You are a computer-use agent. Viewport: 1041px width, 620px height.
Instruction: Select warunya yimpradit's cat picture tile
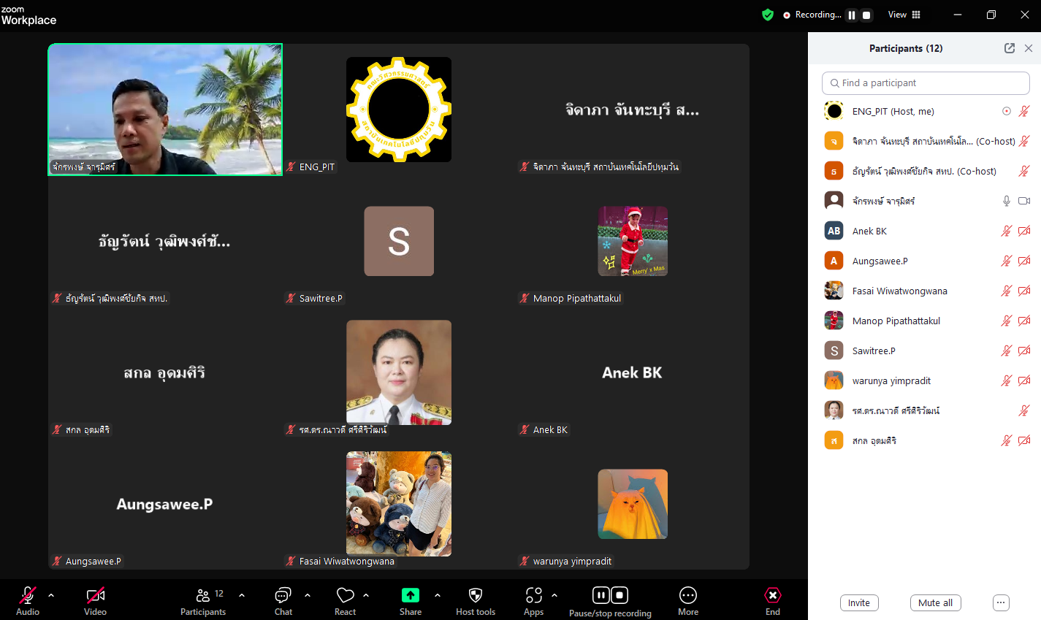point(633,504)
